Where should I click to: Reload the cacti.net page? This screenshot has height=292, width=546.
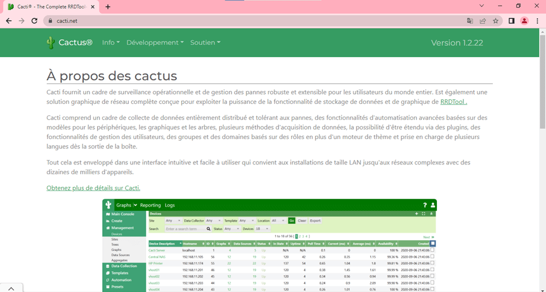34,21
